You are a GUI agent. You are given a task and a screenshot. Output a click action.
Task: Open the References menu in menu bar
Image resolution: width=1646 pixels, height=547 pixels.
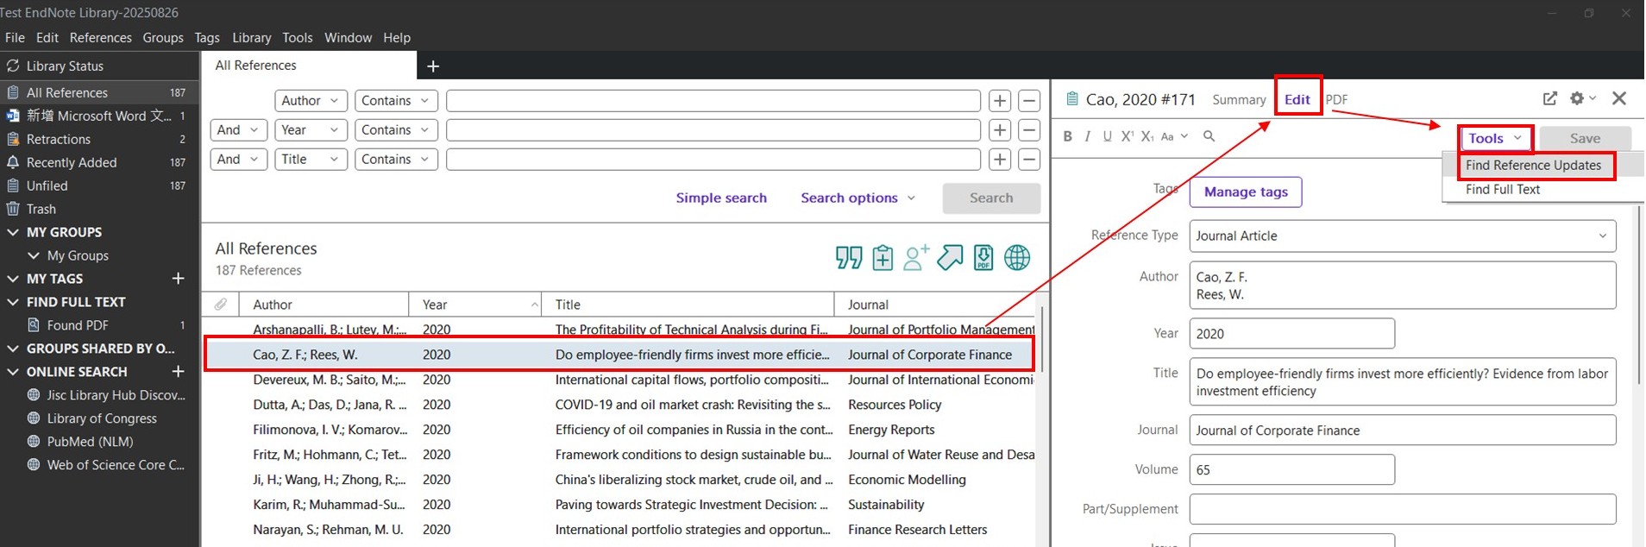100,38
